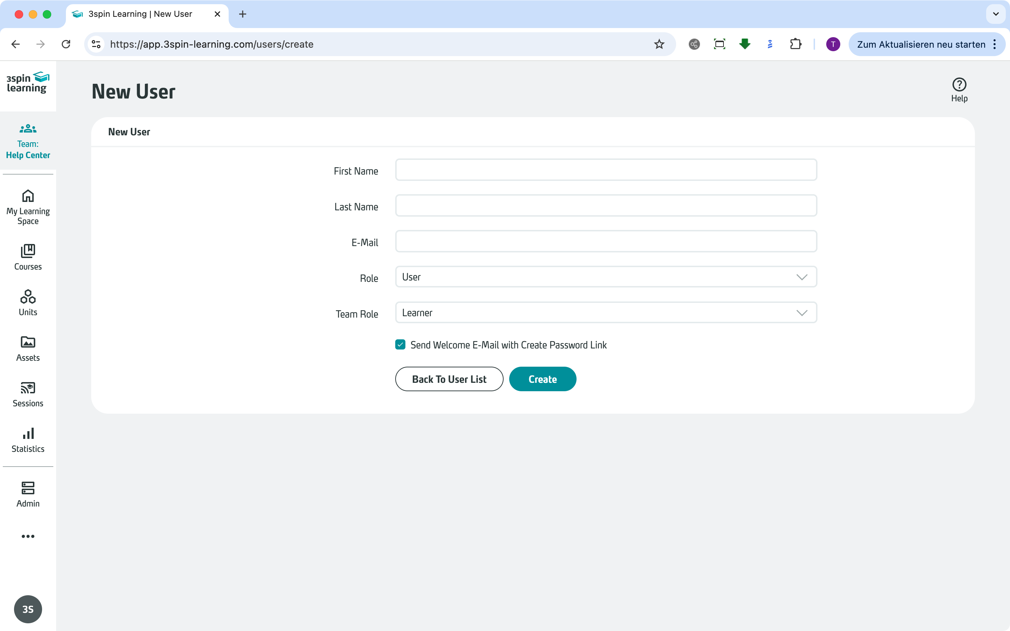Click into the First Name field
The image size is (1010, 631).
(x=606, y=170)
